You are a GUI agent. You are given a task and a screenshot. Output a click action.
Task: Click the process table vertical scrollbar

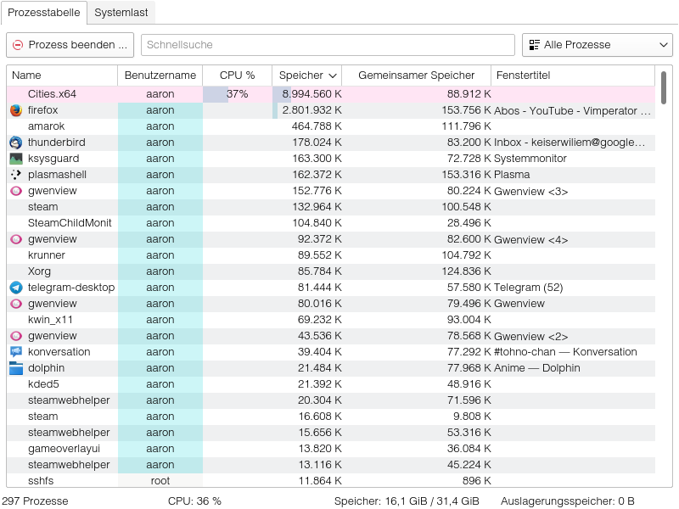click(664, 88)
